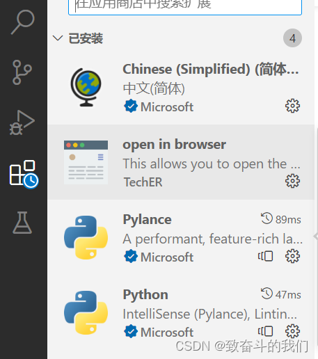Open manage gear for Chinese language pack
The width and height of the screenshot is (318, 359).
click(x=292, y=106)
